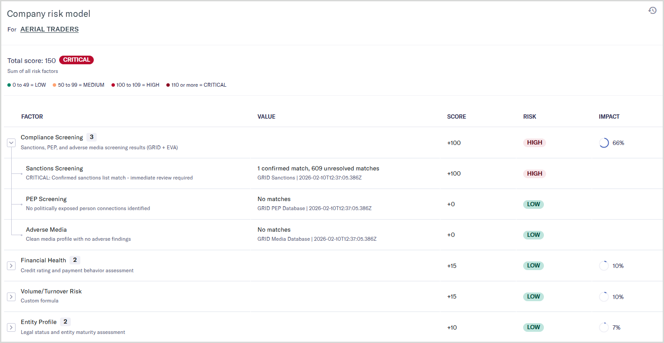Click the +100 score for Sanctions Screening
This screenshot has width=664, height=343.
point(454,173)
